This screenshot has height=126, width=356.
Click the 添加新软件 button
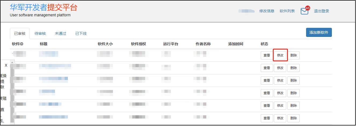319,32
